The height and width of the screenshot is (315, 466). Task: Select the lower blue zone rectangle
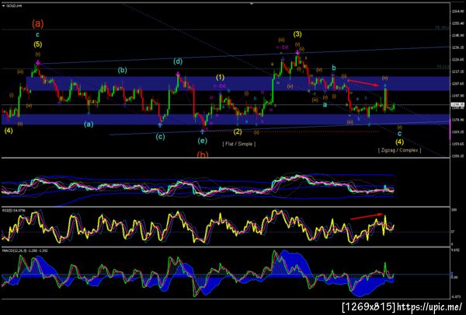click(226, 119)
